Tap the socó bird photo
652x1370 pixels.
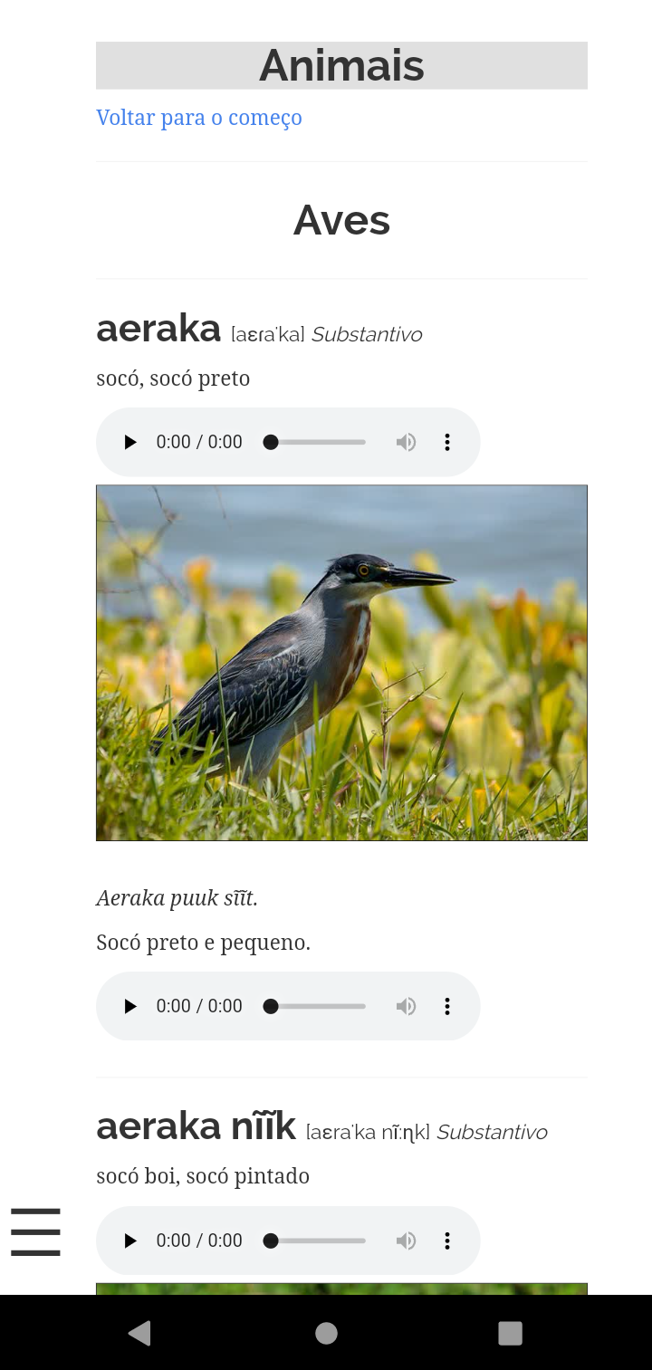point(341,663)
